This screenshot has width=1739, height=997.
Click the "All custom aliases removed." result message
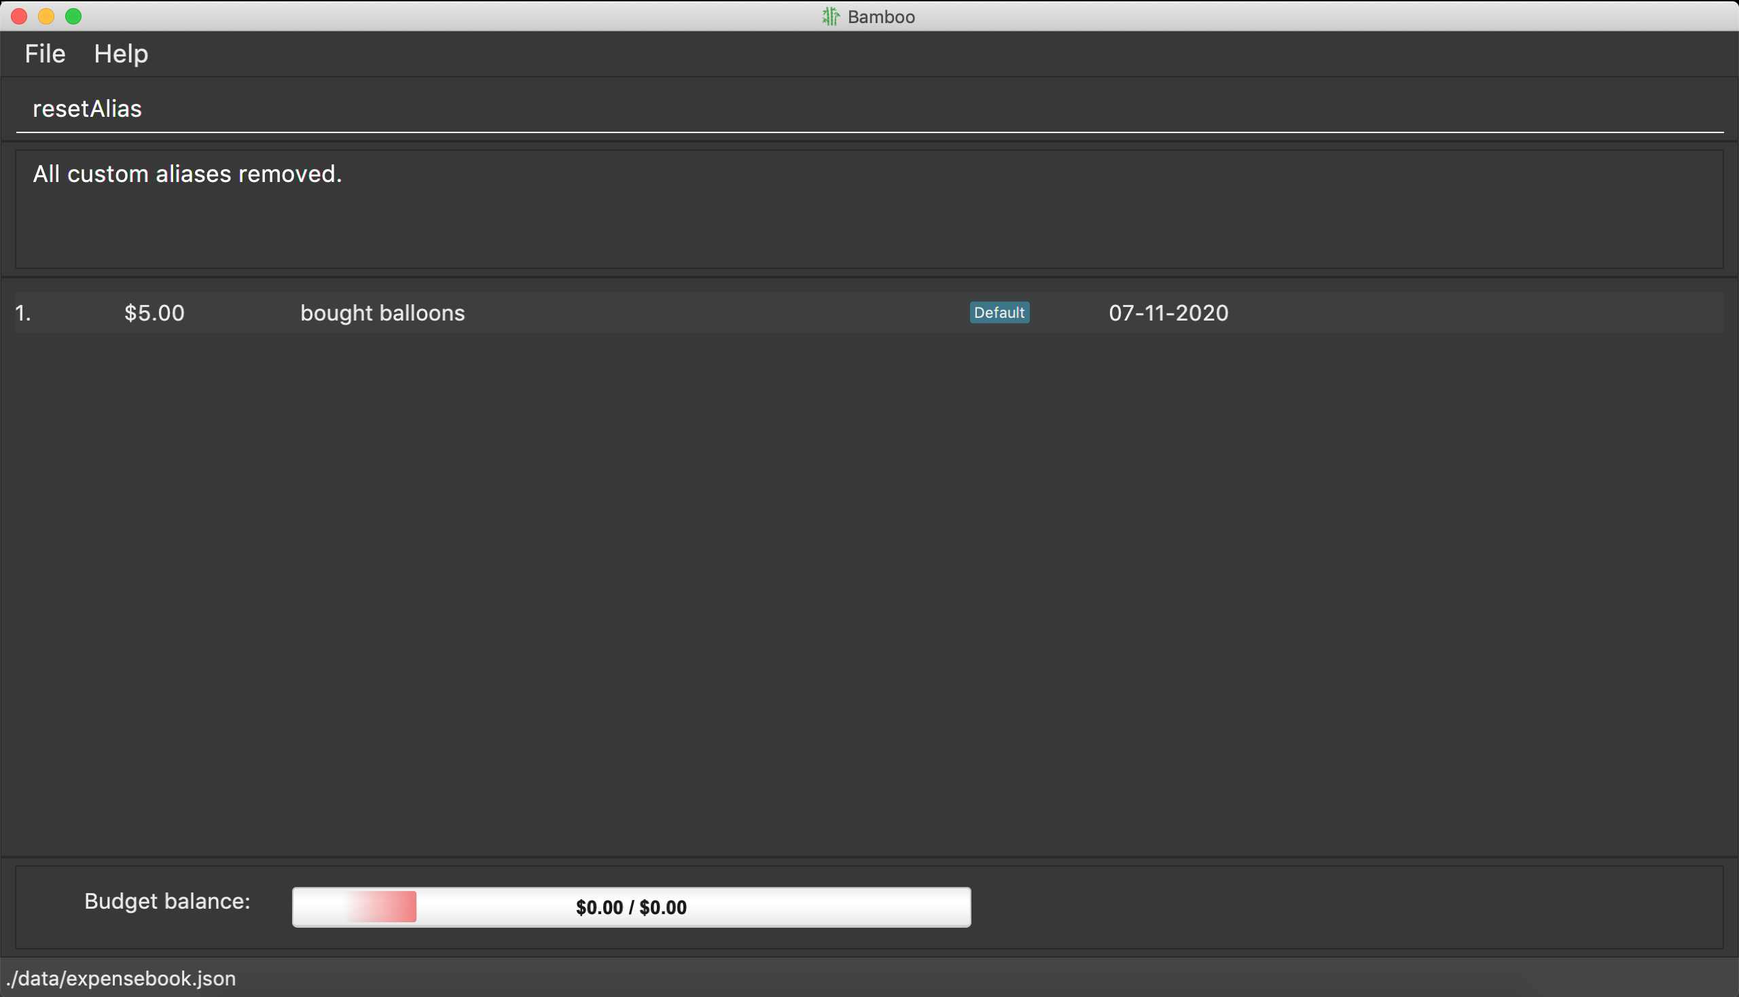pyautogui.click(x=187, y=174)
